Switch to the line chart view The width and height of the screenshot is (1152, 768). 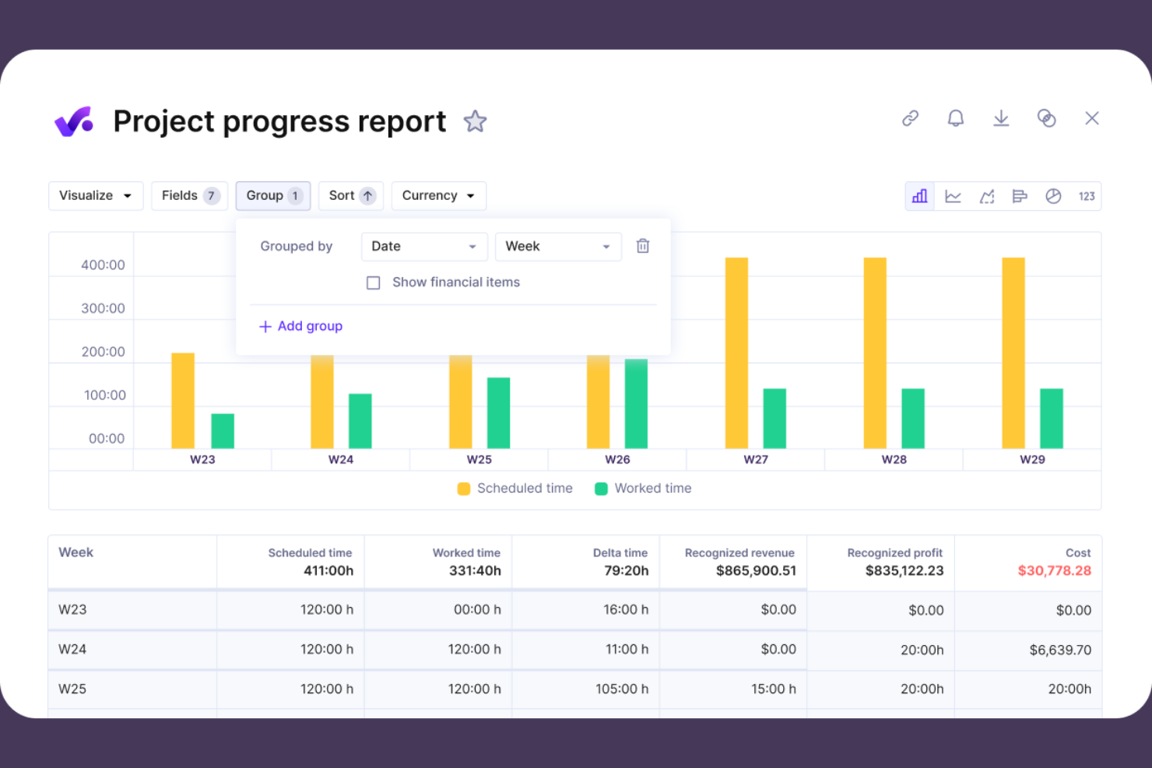click(x=953, y=196)
